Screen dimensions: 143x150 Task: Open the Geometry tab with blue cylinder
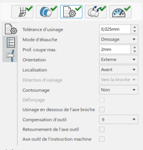point(47,12)
